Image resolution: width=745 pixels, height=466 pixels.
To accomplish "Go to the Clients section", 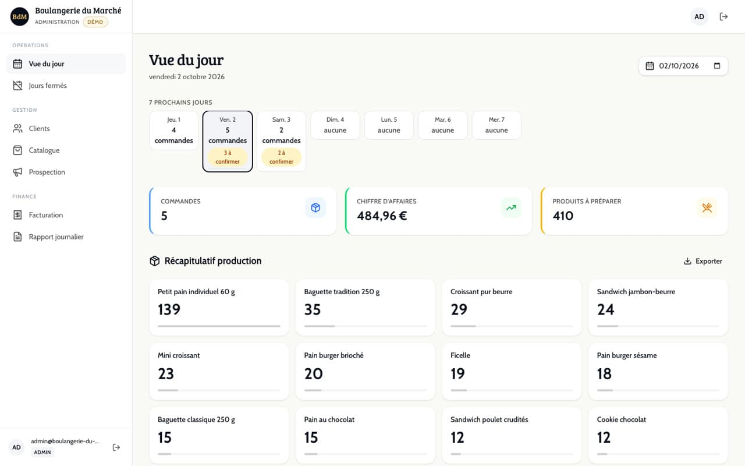I will click(66, 129).
